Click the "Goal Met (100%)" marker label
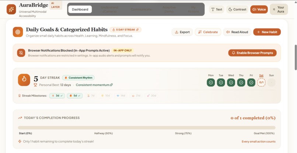The width and height of the screenshot is (297, 153). click(264, 133)
